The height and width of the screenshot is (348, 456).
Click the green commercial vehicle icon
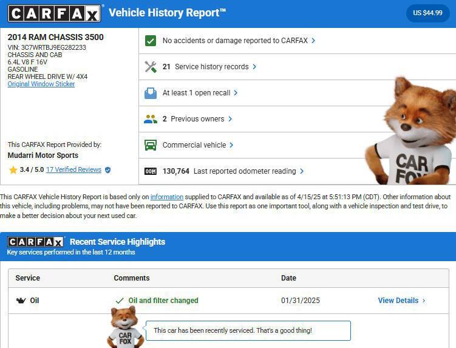pyautogui.click(x=151, y=145)
